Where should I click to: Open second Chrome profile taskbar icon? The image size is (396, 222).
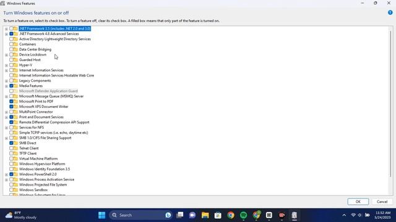(256, 215)
